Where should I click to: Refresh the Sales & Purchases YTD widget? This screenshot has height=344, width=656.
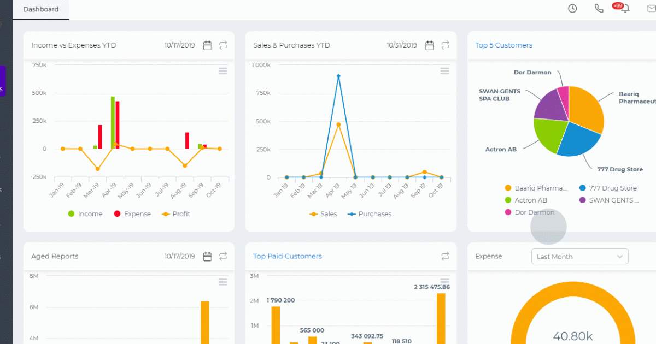point(445,45)
